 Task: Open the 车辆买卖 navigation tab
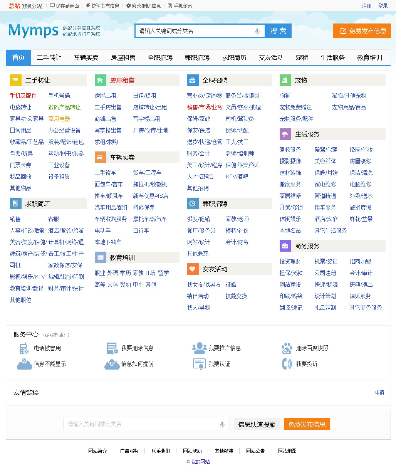pos(86,58)
